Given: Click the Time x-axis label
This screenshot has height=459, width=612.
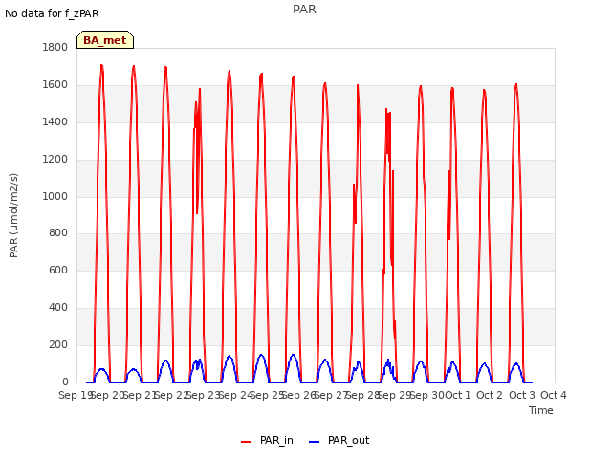Looking at the screenshot, I should point(541,410).
